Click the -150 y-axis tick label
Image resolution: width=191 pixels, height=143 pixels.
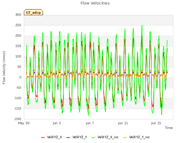(x=18, y=108)
